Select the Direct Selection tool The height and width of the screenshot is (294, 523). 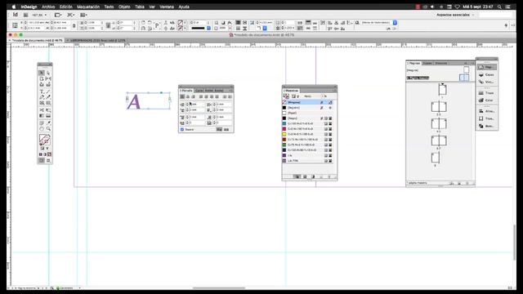click(48, 73)
